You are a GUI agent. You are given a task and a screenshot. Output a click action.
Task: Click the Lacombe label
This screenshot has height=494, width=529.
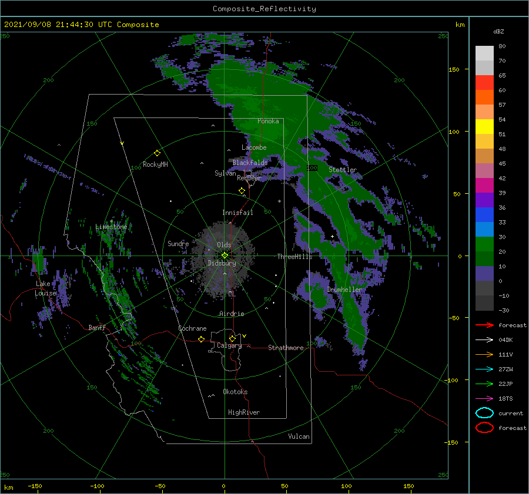click(254, 147)
